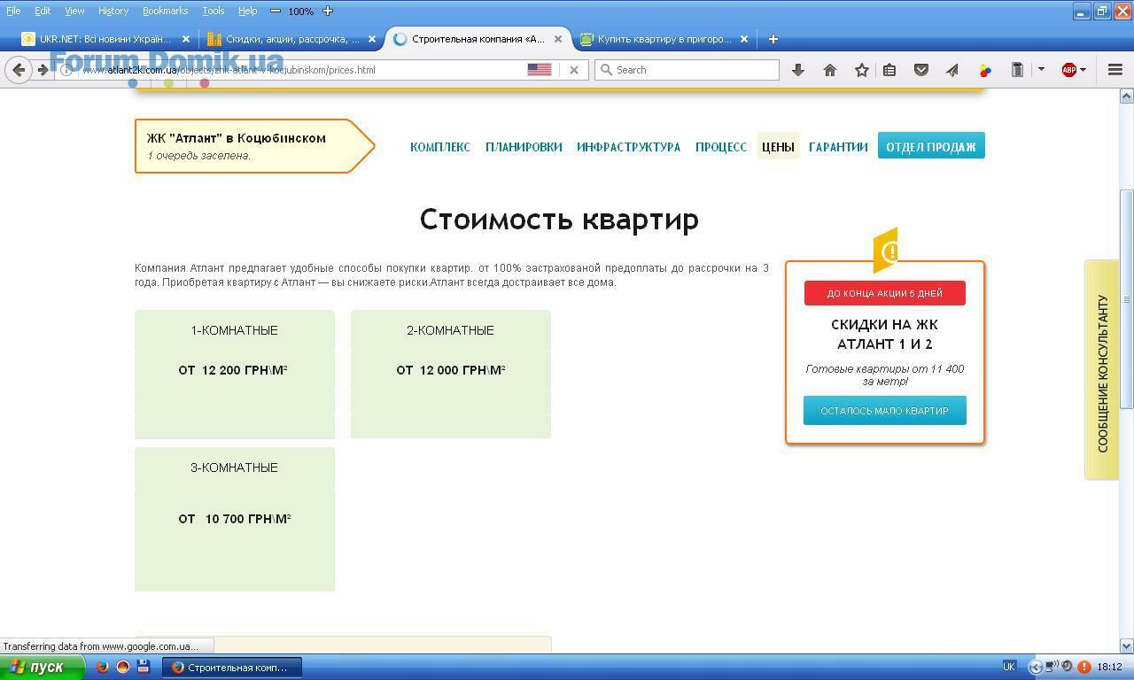Click the red security alert tray icon
This screenshot has width=1134, height=680.
coord(1084,667)
